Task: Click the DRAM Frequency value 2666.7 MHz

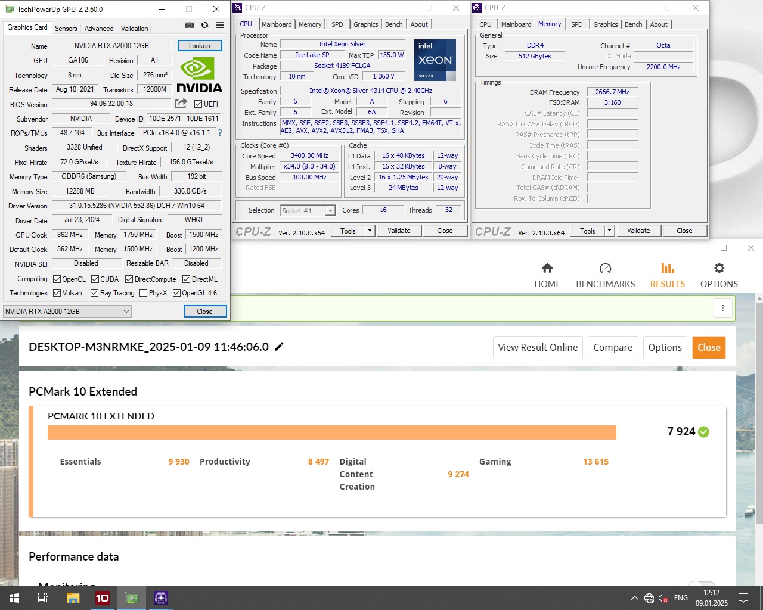Action: 612,92
